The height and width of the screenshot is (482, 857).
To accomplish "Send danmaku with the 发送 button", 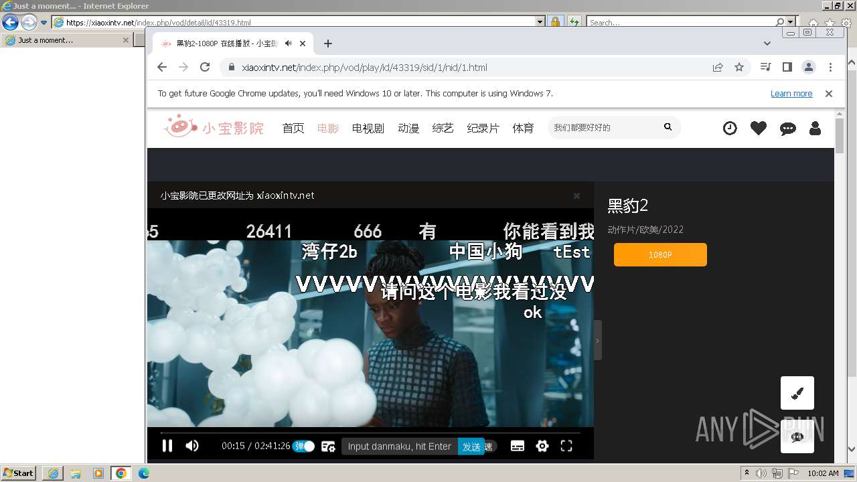I will [471, 447].
